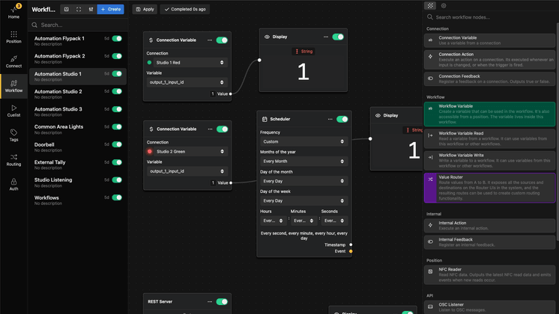Image resolution: width=559 pixels, height=314 pixels.
Task: Click the Value Router shuffle icon
Action: 430,179
